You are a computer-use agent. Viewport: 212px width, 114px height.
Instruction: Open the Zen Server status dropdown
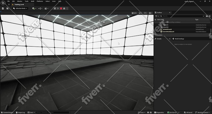tap(173, 112)
